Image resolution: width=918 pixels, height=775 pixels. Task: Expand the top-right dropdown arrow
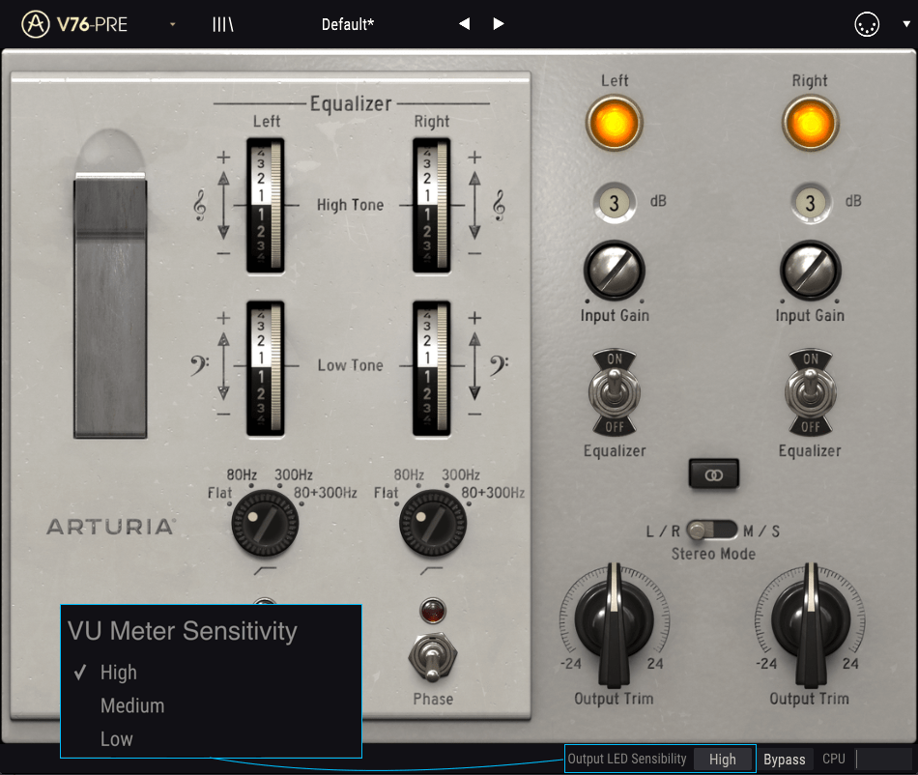(905, 24)
